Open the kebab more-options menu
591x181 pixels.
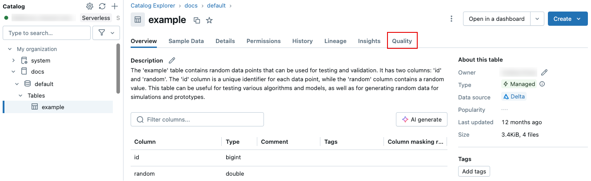click(451, 19)
